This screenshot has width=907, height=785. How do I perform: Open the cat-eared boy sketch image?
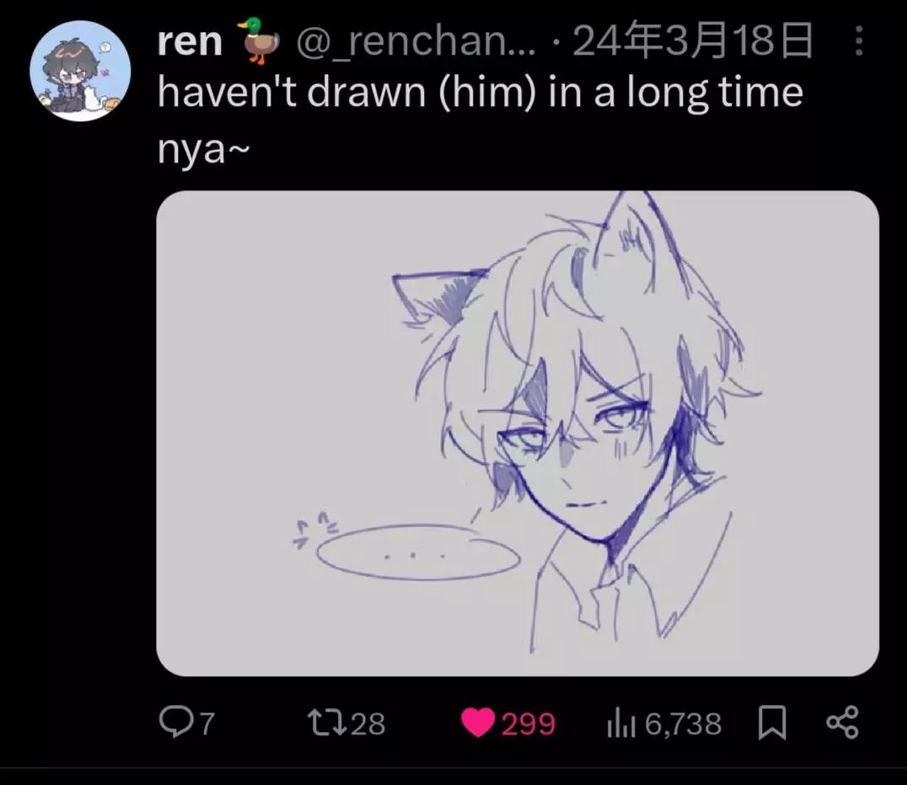pos(518,433)
